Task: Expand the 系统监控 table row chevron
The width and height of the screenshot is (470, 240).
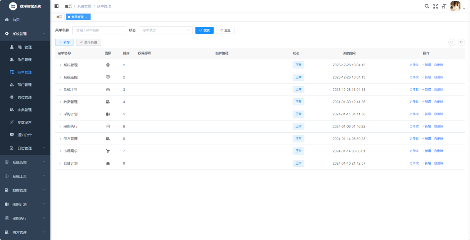Action: point(60,77)
